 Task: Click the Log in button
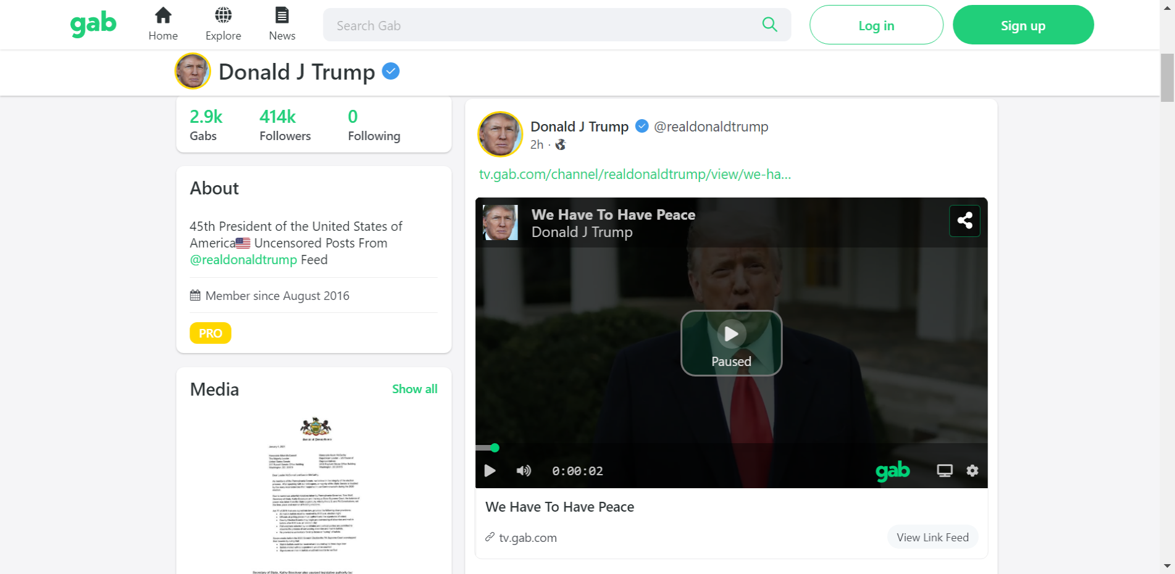pyautogui.click(x=876, y=25)
